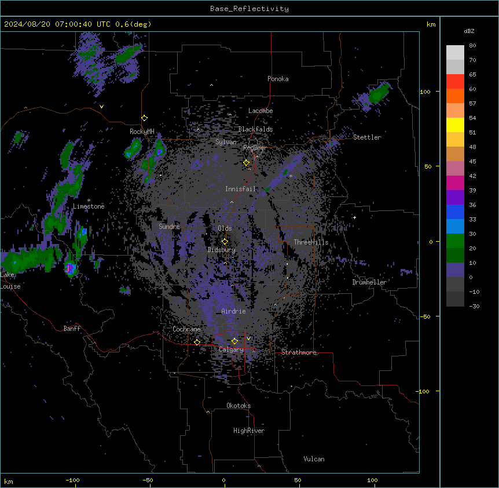
Task: Click the orange 60-57 dBZ legend swatch
Action: [455, 96]
